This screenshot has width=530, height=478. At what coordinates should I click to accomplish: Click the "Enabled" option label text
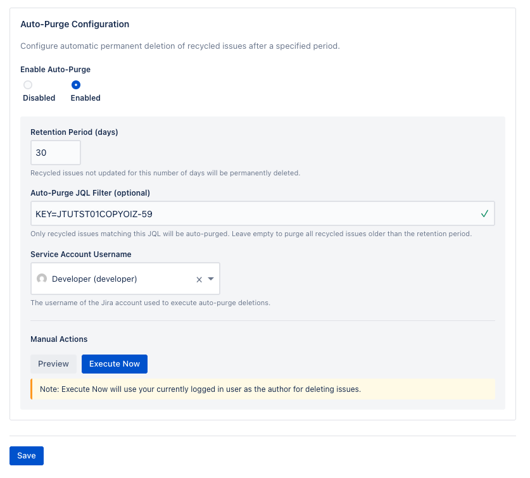[85, 98]
